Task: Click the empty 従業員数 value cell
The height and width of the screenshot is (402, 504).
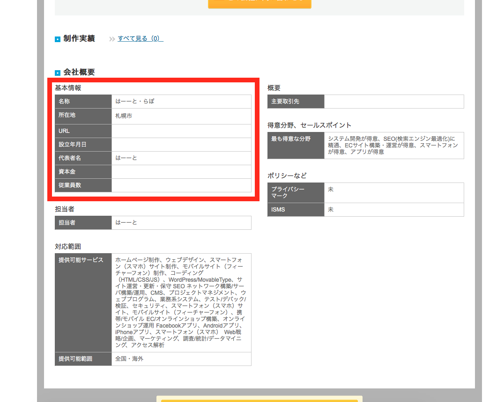Action: (x=181, y=185)
